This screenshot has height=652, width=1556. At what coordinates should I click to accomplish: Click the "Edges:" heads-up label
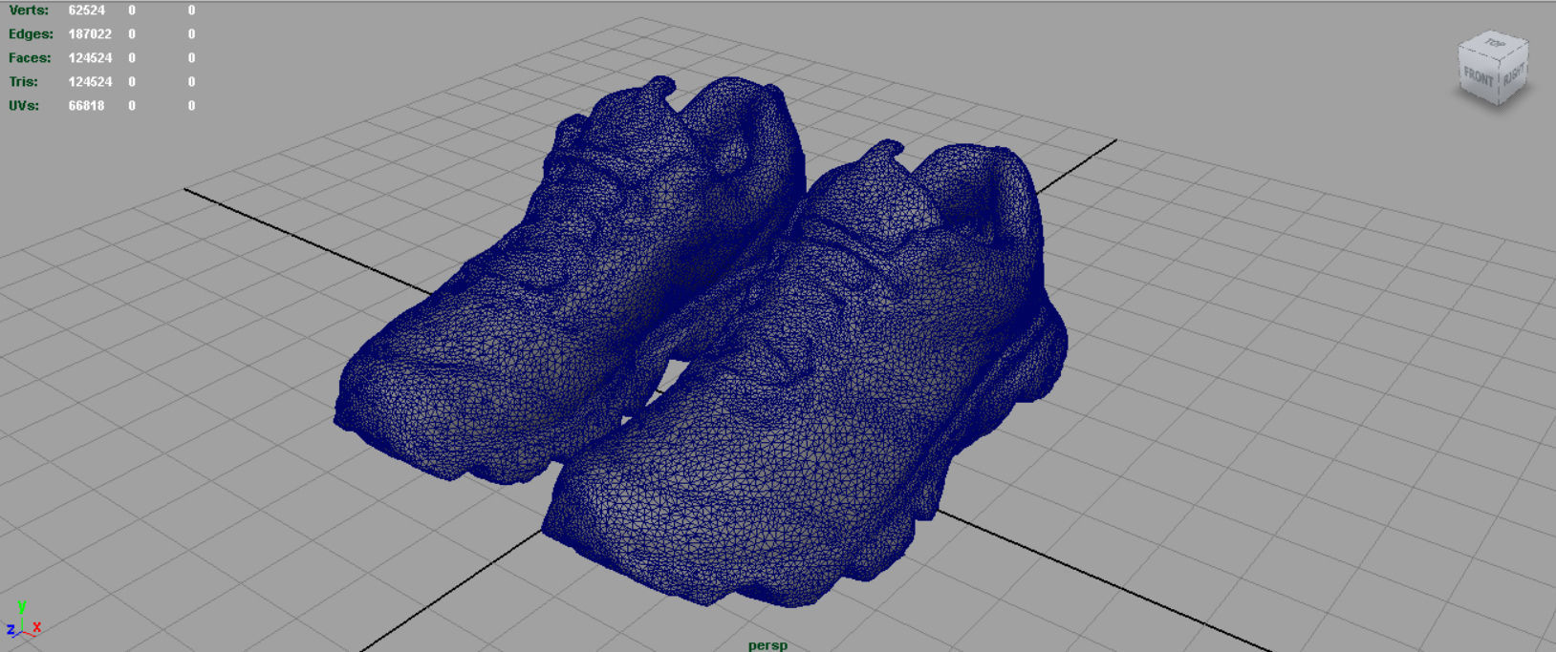coord(31,33)
